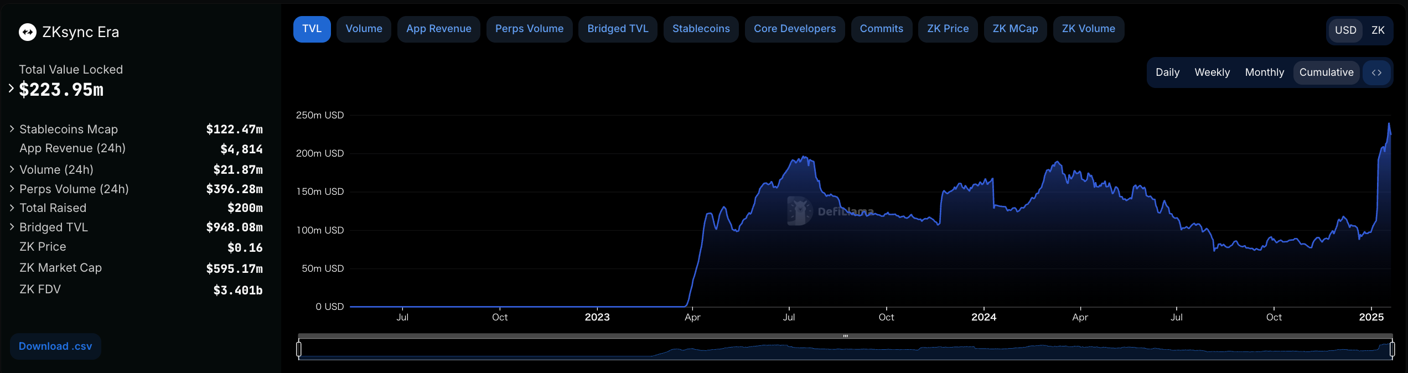Select the Weekly grouping option
The height and width of the screenshot is (373, 1408).
(1212, 72)
